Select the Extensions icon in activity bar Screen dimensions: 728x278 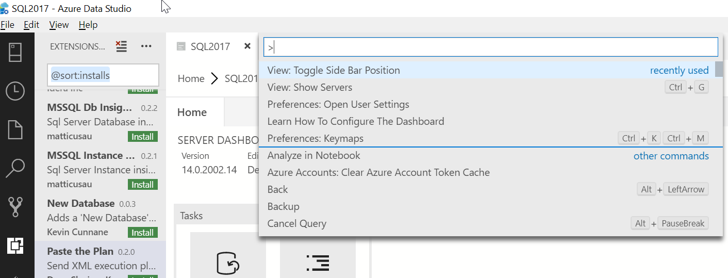(15, 246)
